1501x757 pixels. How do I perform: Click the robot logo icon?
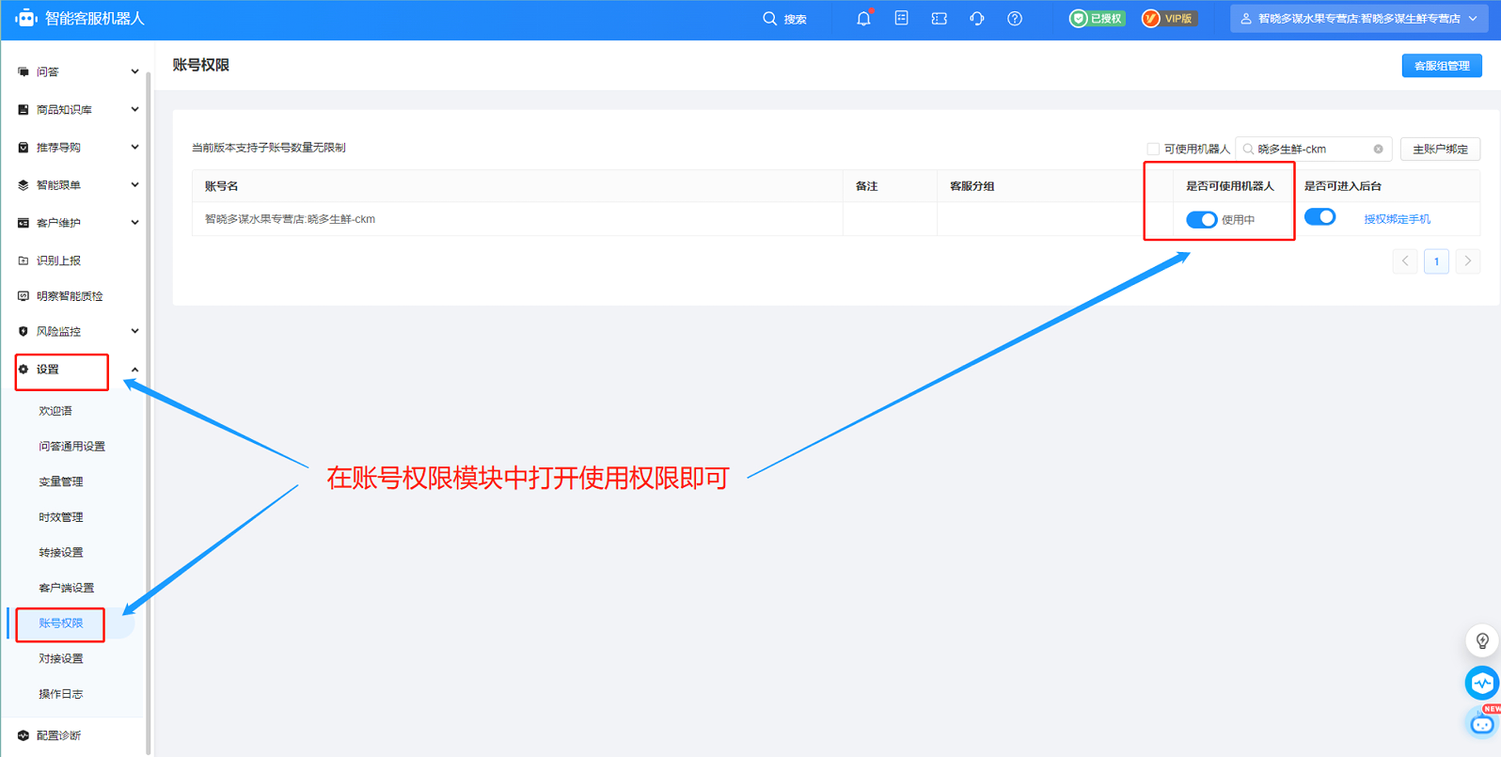(25, 18)
